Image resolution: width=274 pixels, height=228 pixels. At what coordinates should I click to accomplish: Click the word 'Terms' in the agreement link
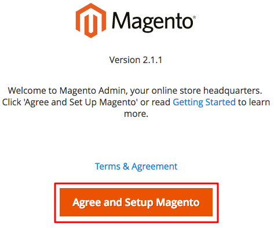click(x=108, y=166)
